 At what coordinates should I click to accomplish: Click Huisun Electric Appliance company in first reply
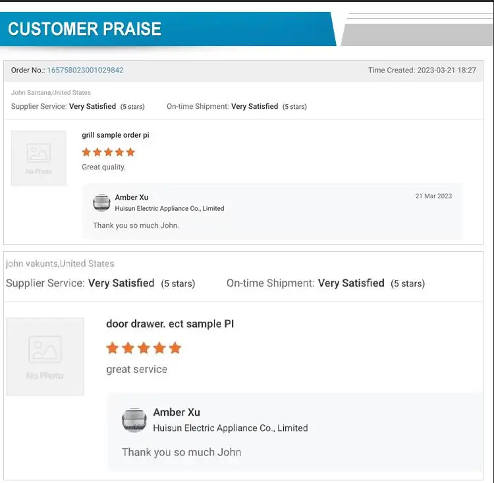coord(169,208)
